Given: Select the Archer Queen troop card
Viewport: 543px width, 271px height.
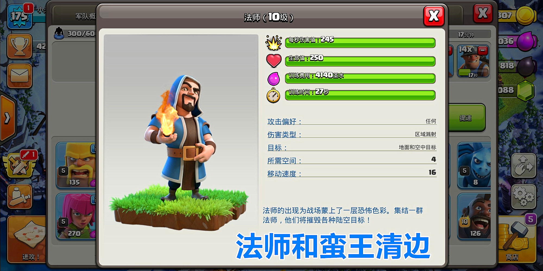Looking at the screenshot, I should click(76, 216).
